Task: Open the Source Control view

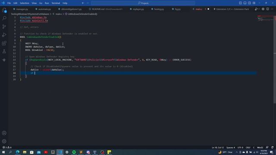Action: [x=4, y=27]
